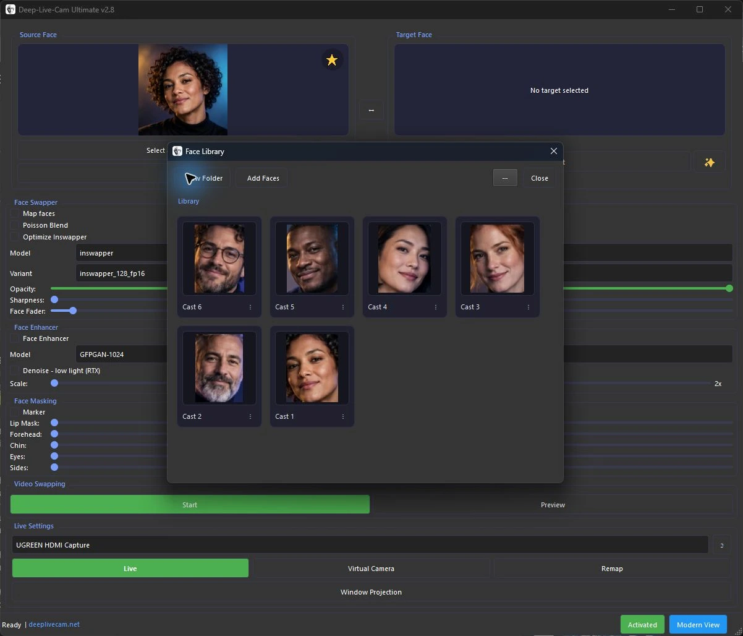The height and width of the screenshot is (636, 743).
Task: Select the Cast 1 face thumbnail
Action: 312,368
